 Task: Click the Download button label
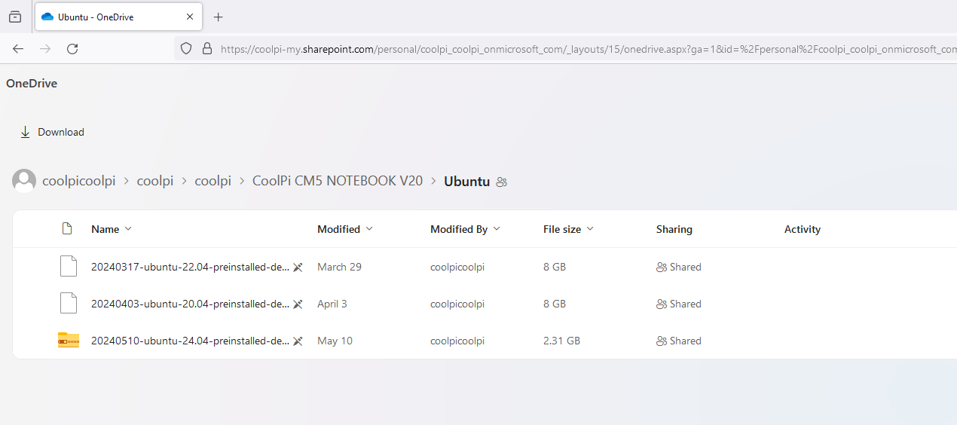point(61,132)
